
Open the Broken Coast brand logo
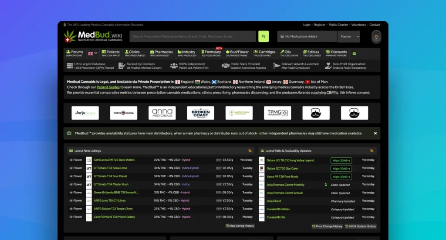coord(200,113)
